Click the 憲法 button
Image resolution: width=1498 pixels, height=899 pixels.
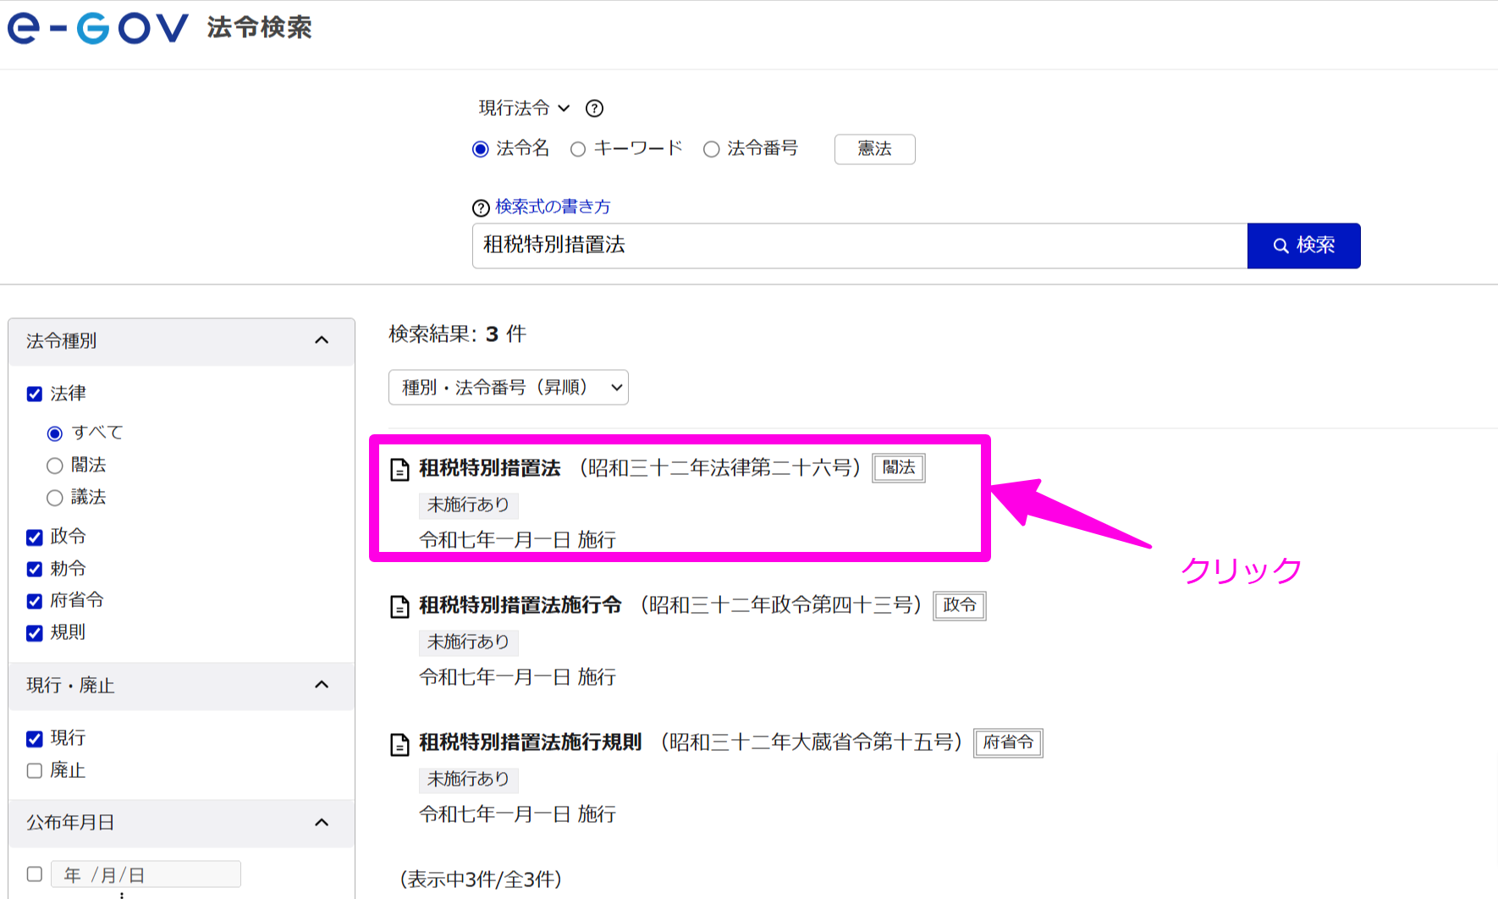coord(874,149)
